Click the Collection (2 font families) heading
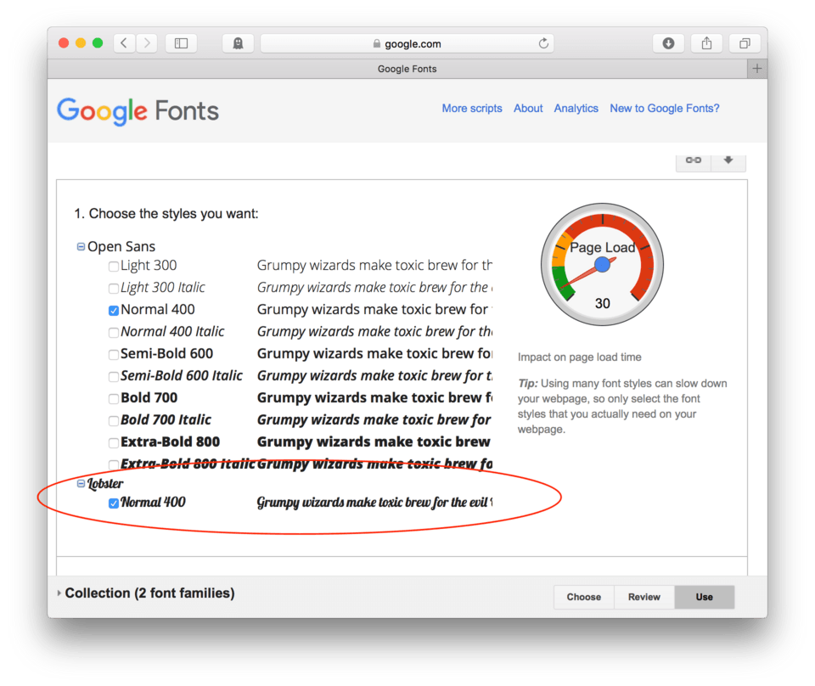 (x=149, y=593)
